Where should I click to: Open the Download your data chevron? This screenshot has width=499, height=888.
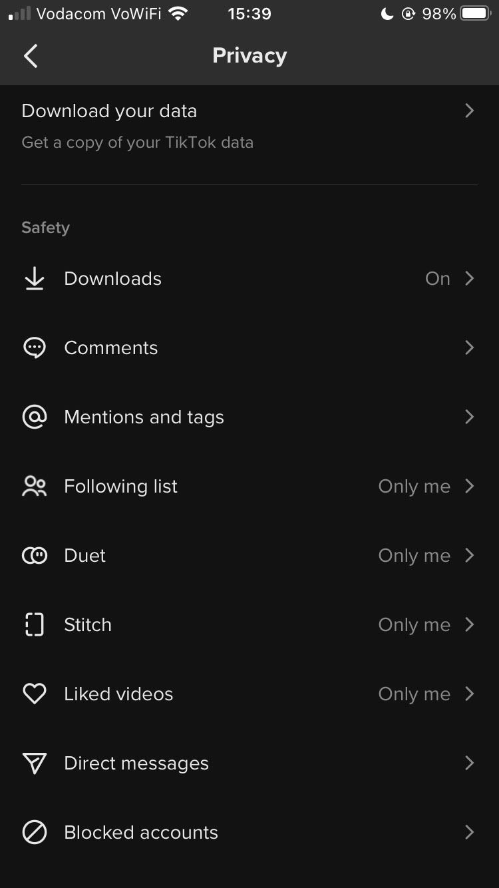[x=469, y=111]
